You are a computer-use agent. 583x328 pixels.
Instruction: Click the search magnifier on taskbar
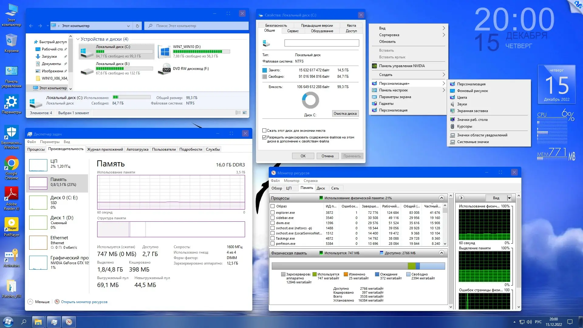(24, 322)
